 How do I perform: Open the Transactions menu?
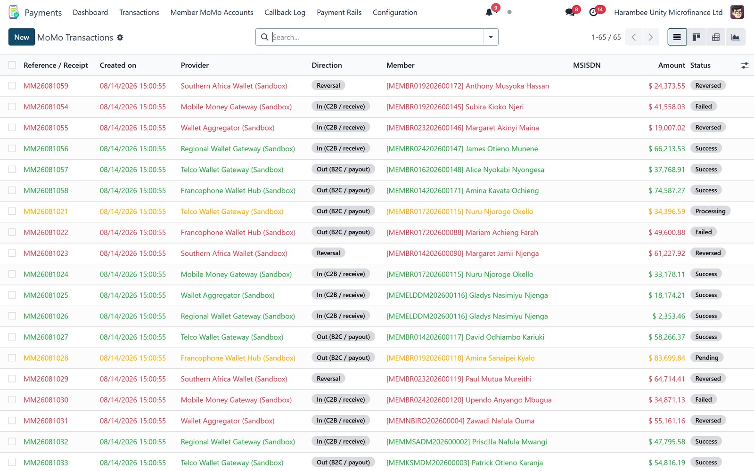click(139, 12)
